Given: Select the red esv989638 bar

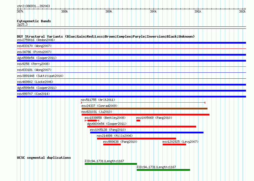Looking at the screenshot, I should pyautogui.click(x=112, y=145).
